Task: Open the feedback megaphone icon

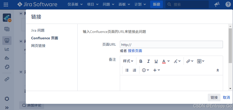Action: [217, 4]
